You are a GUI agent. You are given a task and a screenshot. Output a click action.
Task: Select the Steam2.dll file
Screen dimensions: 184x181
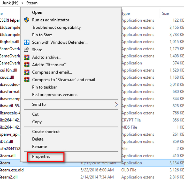pos(9,177)
